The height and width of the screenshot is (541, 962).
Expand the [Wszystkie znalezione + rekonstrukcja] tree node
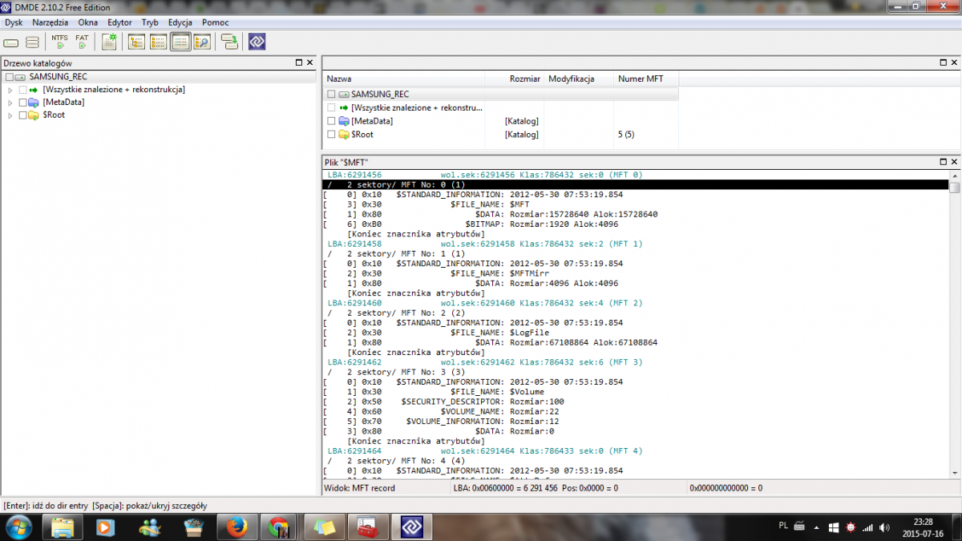[x=10, y=90]
